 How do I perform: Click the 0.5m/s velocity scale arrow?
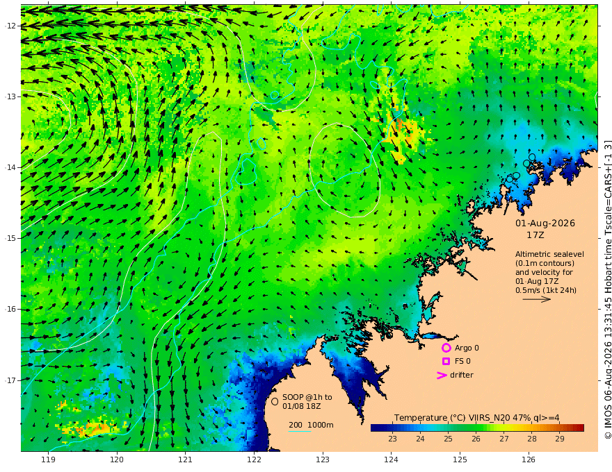pos(537,299)
